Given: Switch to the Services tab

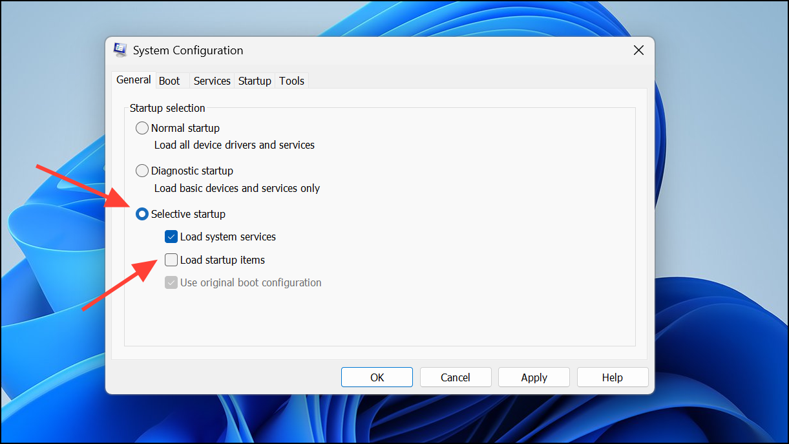Looking at the screenshot, I should click(212, 81).
